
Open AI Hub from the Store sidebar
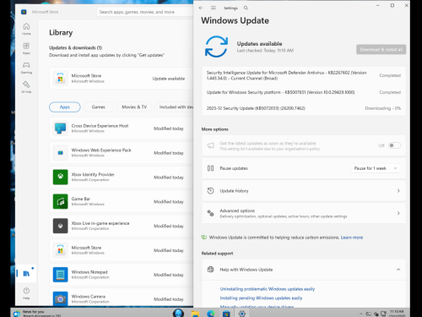click(x=26, y=87)
